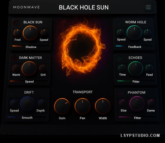Click the Transport Pan knob
This screenshot has width=165, height=143.
82,106
